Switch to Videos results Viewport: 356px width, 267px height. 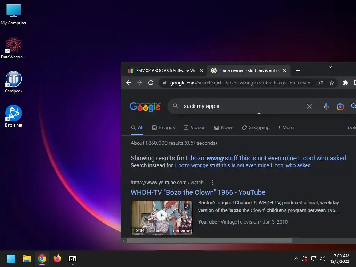(194, 128)
